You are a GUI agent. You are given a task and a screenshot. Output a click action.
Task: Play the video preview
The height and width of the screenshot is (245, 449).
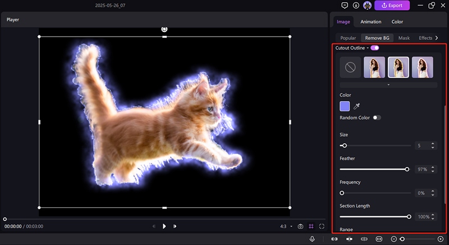pyautogui.click(x=164, y=226)
